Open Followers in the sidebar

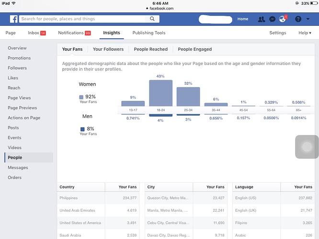pos(17,68)
